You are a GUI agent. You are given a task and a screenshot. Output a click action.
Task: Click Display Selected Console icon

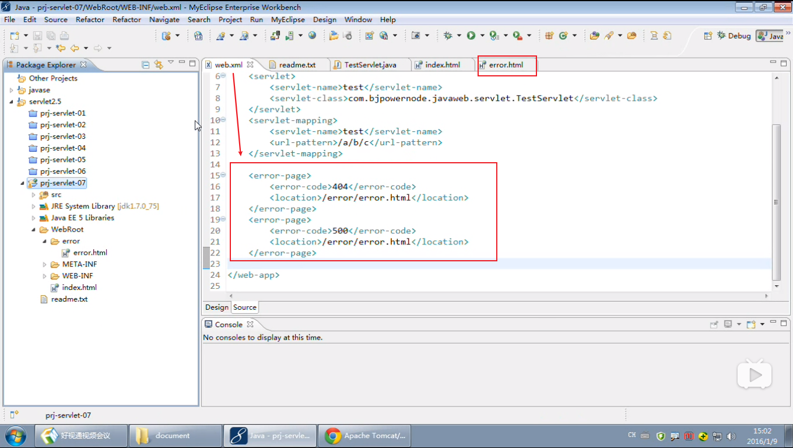[x=728, y=324]
